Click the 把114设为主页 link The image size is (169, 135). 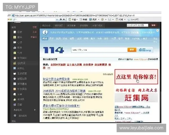[x=50, y=59]
